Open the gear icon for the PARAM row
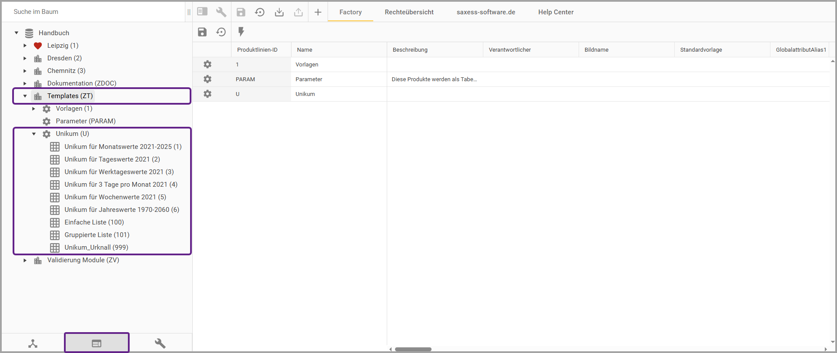Viewport: 837px width, 353px height. click(x=208, y=79)
